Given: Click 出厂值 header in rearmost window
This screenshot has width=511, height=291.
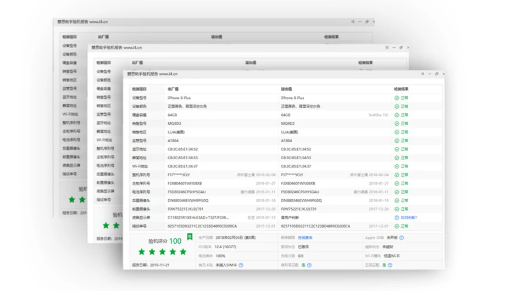Looking at the screenshot, I should pyautogui.click(x=103, y=37).
